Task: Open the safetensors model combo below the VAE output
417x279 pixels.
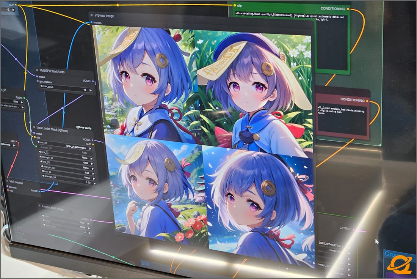Action: [x=8, y=145]
